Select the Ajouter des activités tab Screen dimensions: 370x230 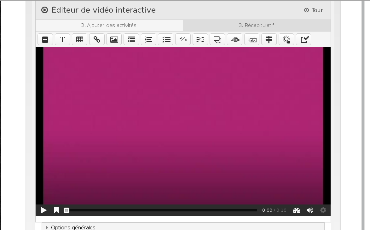[109, 25]
